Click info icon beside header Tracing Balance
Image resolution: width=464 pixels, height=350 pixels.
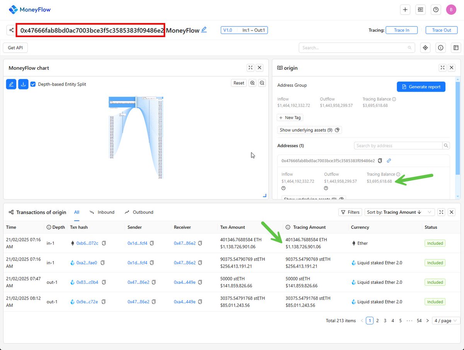[394, 99]
